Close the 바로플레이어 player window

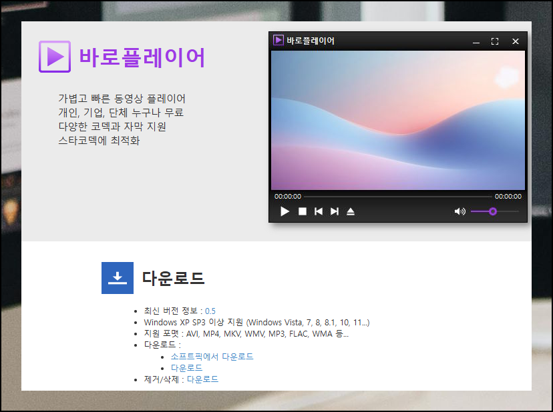point(515,41)
